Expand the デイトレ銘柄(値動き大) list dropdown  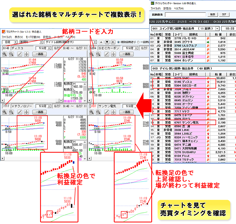[95, 42]
